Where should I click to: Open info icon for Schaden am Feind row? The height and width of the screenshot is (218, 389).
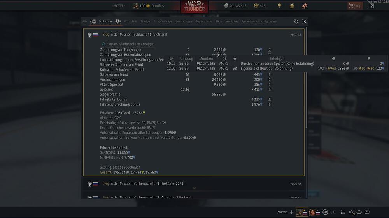point(270,74)
